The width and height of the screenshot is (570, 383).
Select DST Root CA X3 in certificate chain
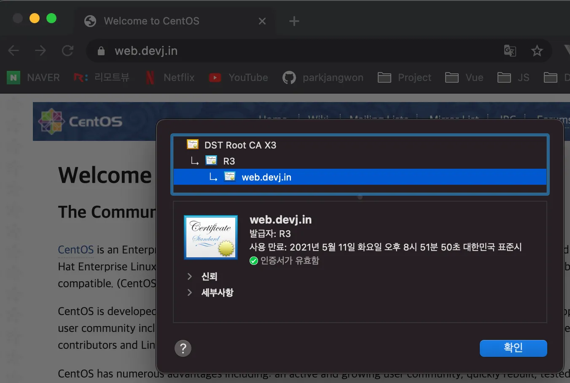(x=360, y=145)
